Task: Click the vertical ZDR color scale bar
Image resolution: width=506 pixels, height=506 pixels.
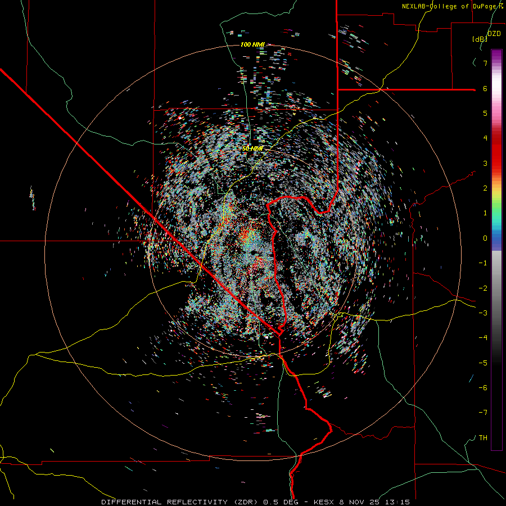Action: click(x=496, y=250)
